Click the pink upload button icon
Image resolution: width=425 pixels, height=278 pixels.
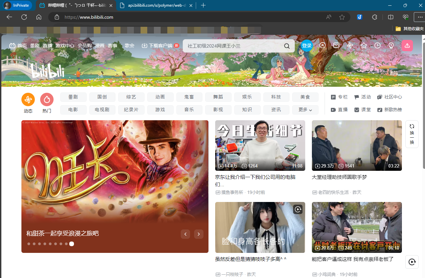407,46
